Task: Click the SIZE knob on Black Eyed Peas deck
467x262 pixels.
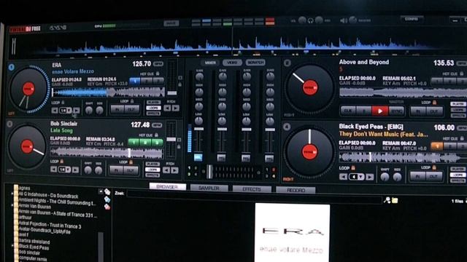Action: pyautogui.click(x=397, y=177)
